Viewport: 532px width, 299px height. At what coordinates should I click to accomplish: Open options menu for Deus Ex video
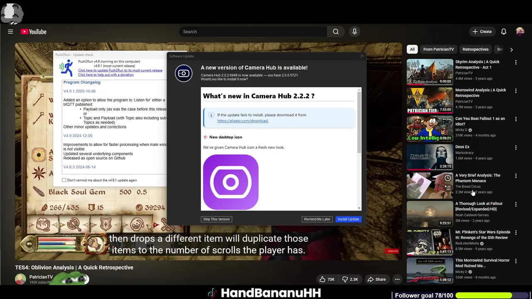[516, 147]
